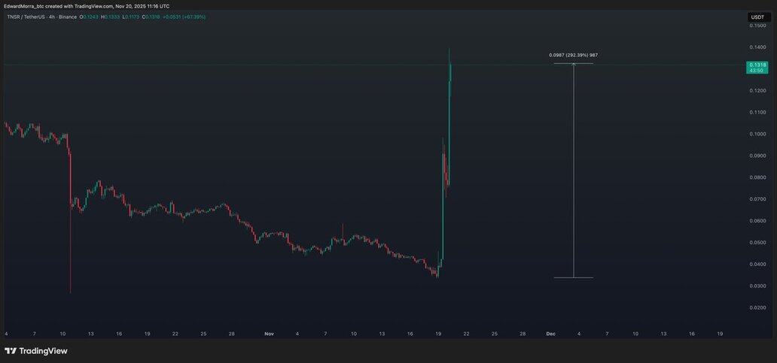Click the +0.0531 (+67.39%) change value

pos(184,17)
